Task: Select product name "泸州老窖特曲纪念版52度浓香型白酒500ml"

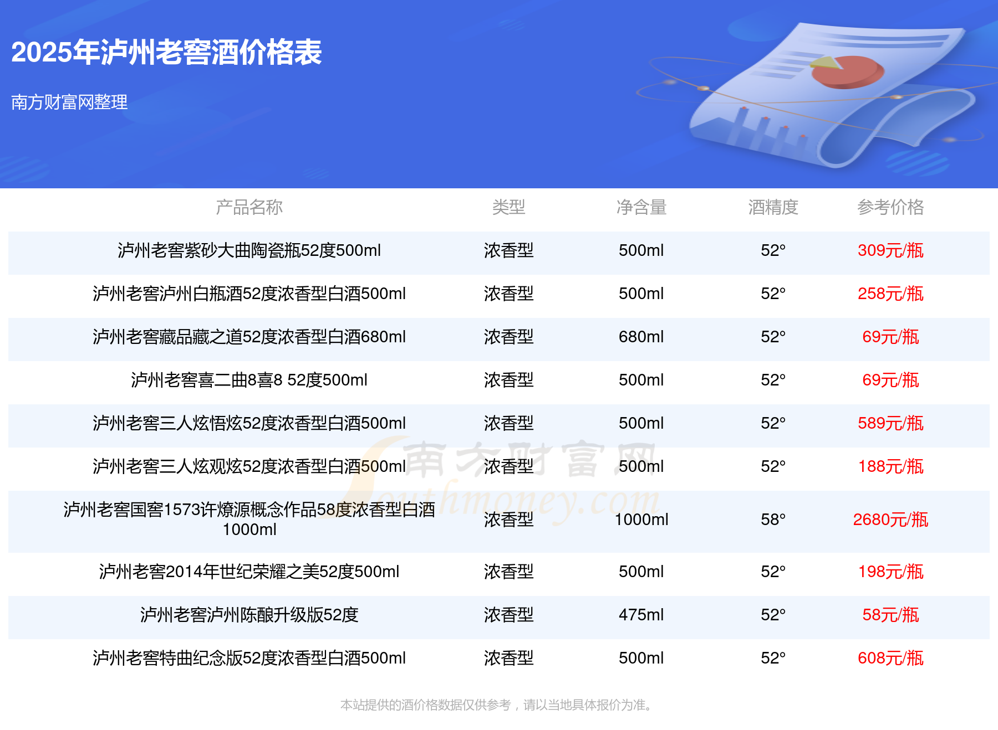Action: pos(249,658)
